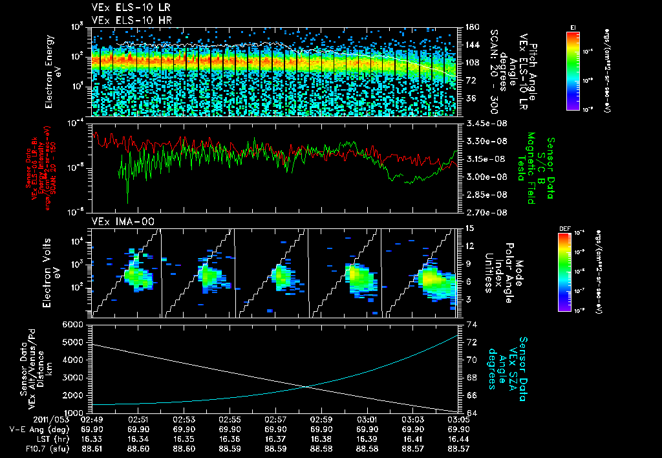Viewport: 662px width, 458px height.
Task: Click the 03:05 time tick label
Action: point(458,420)
